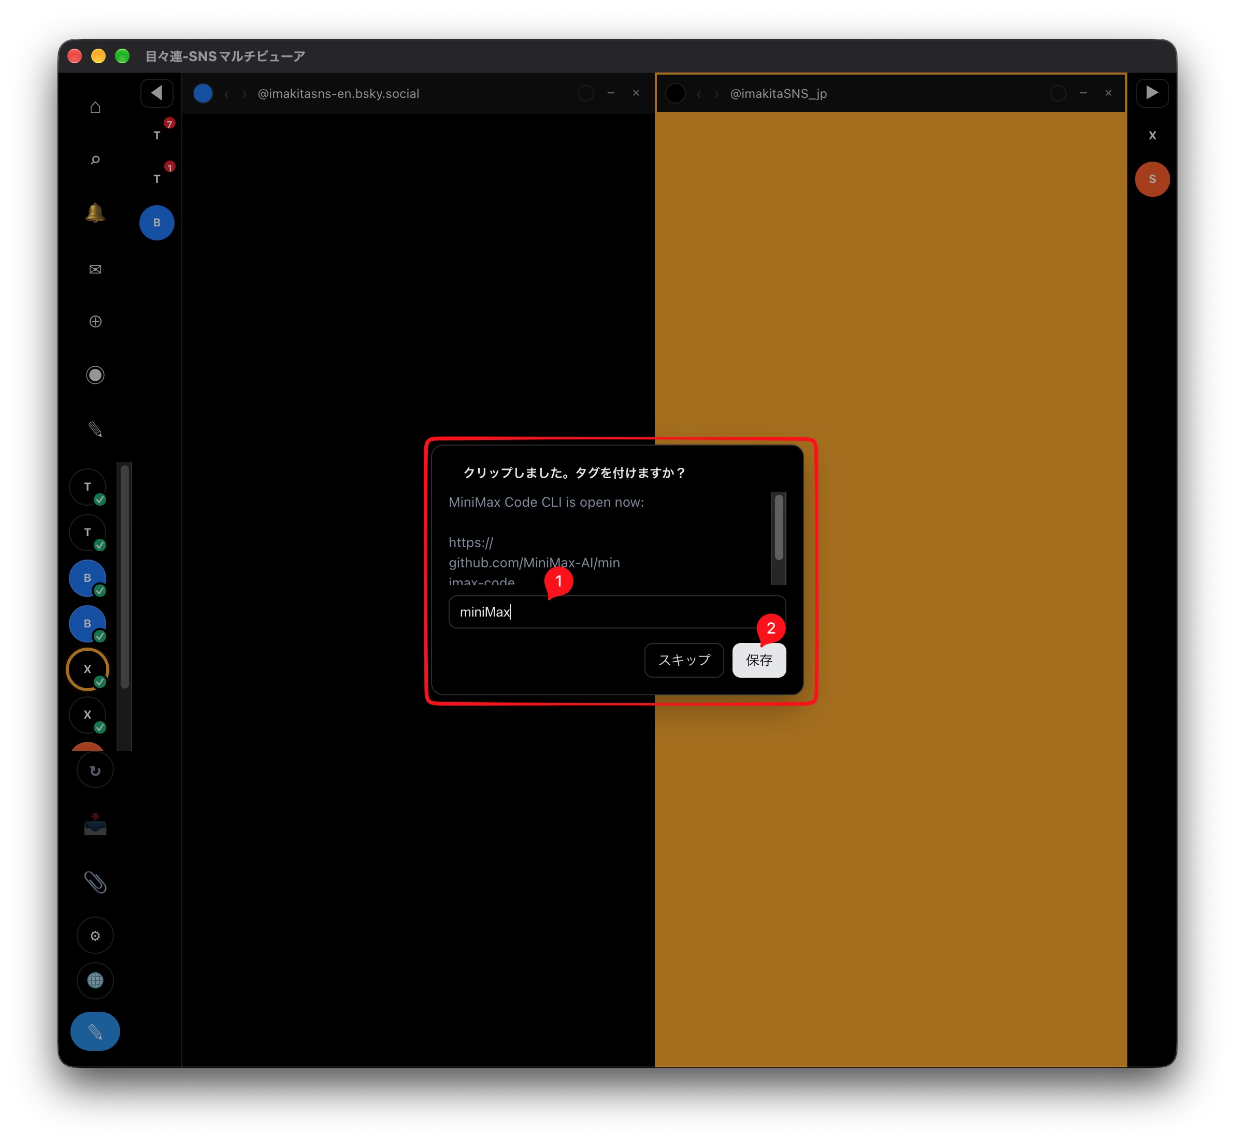Click the refresh arrow button in sidebar
The image size is (1235, 1144).
pos(95,770)
